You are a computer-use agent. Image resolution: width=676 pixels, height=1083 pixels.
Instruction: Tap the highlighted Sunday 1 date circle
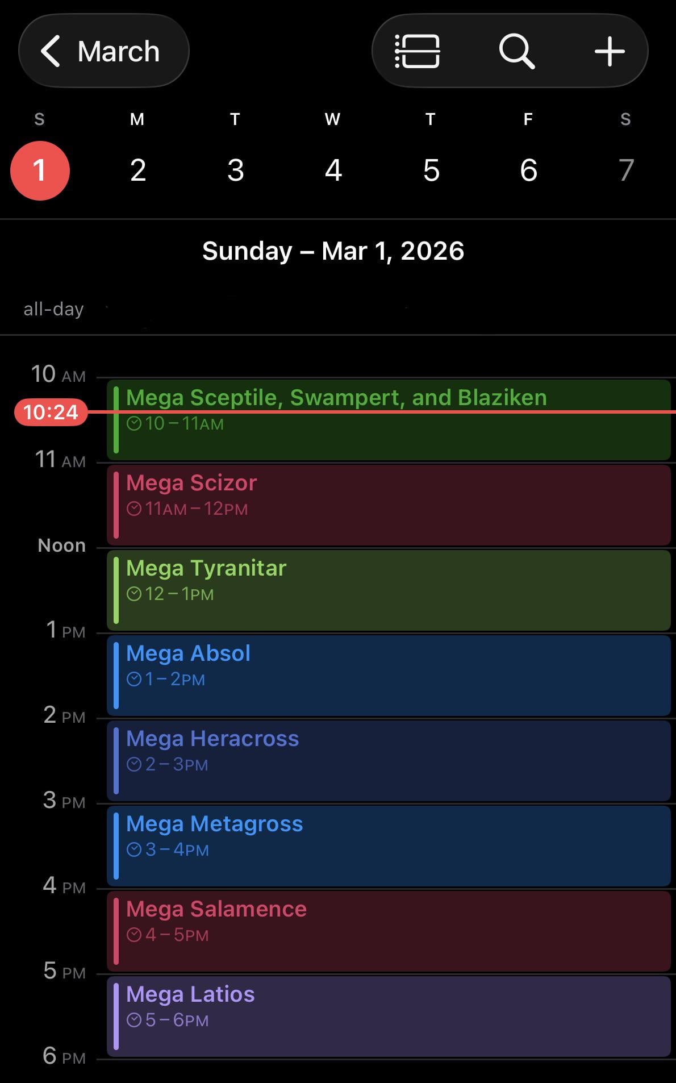[x=40, y=170]
